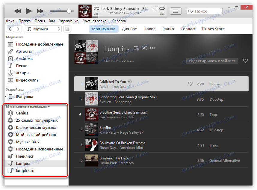The image size is (257, 190).
Task: Select the Boulevard Of Broken Dreams track
Action: 161,145
